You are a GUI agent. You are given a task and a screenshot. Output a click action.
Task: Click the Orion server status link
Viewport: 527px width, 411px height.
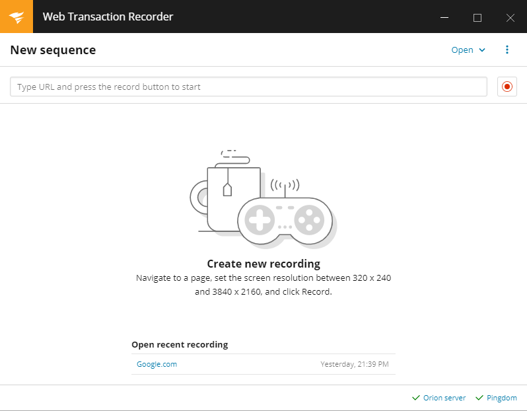coord(444,398)
